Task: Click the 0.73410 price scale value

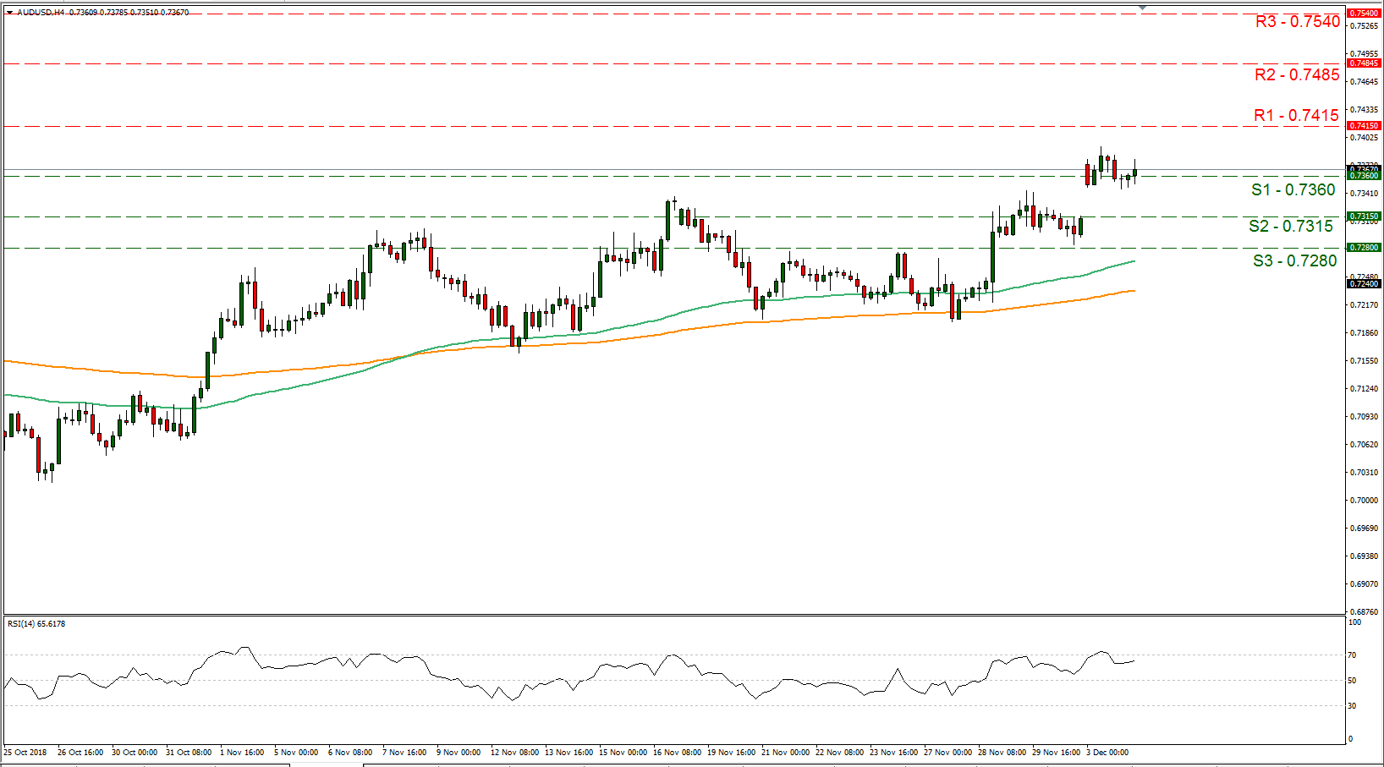Action: pyautogui.click(x=1365, y=194)
